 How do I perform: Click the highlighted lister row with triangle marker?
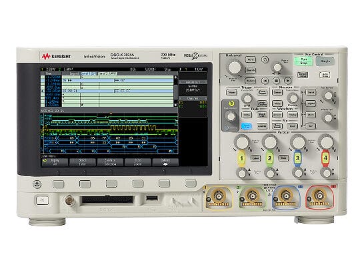(107, 91)
